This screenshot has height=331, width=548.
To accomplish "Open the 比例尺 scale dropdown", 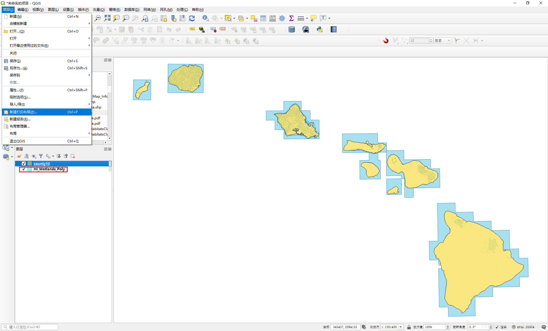I will pos(401,327).
